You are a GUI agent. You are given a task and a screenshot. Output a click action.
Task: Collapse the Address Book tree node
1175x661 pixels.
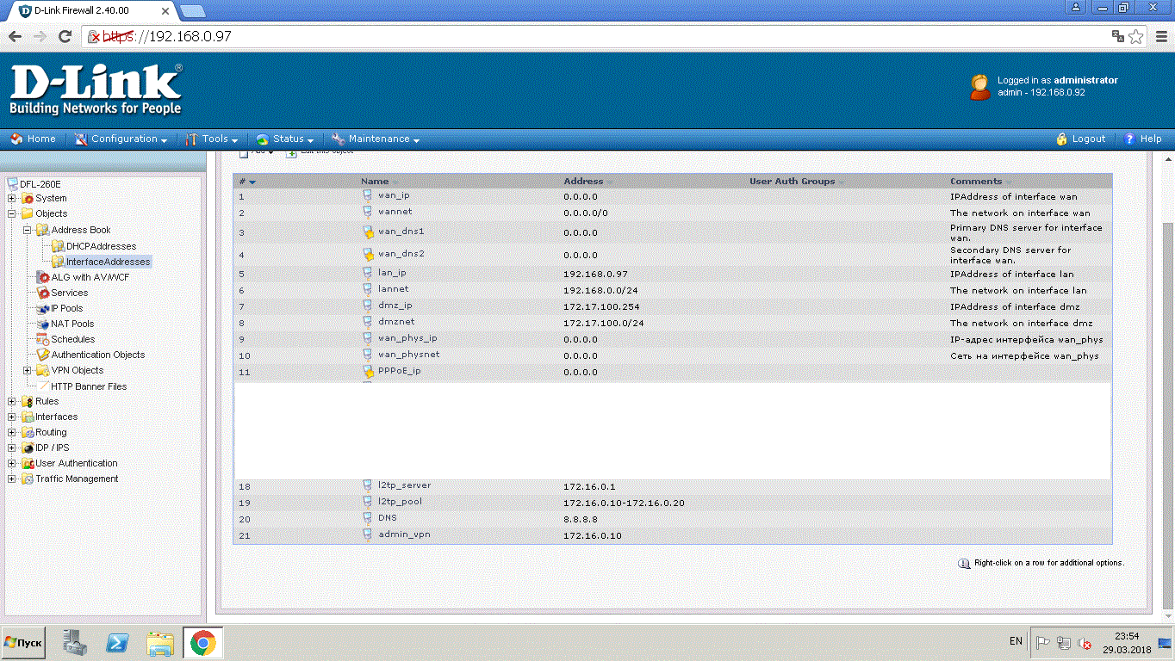(28, 230)
